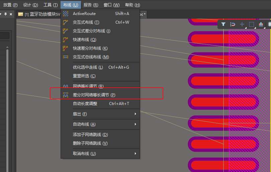
Task: Click the PCB document icon on tab
Action: [x=20, y=14]
